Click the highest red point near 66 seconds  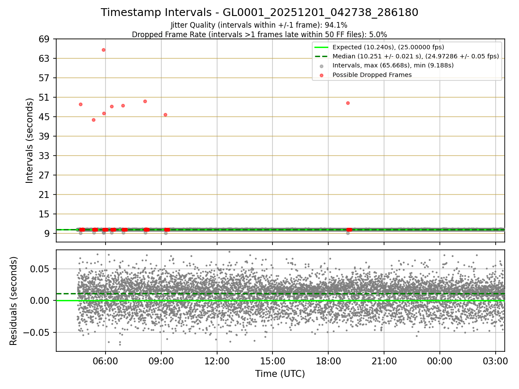pos(103,50)
